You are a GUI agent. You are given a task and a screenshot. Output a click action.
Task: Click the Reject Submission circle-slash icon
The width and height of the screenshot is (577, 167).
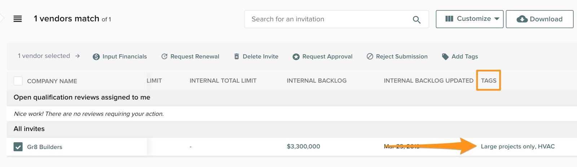tap(370, 56)
